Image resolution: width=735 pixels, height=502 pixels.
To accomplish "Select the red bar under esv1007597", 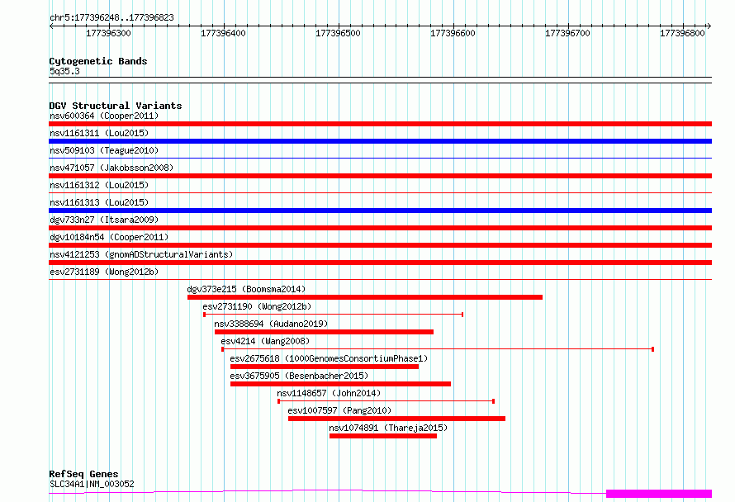I will [396, 419].
